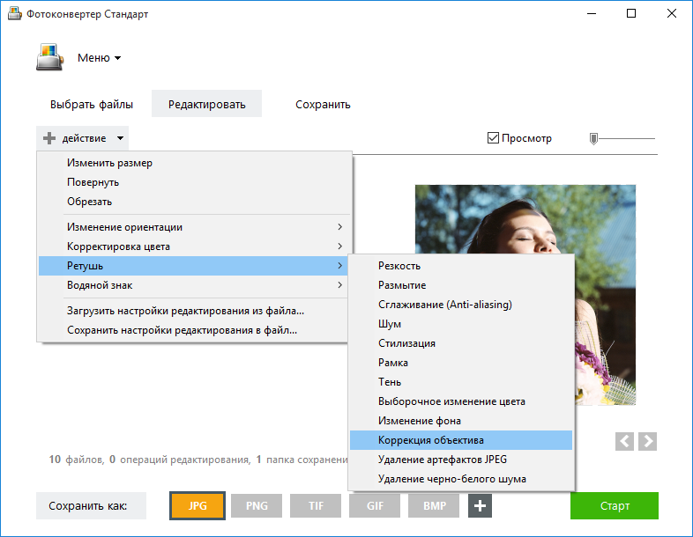Image resolution: width=693 pixels, height=537 pixels.
Task: Switch to Редактировать tab
Action: pyautogui.click(x=206, y=104)
